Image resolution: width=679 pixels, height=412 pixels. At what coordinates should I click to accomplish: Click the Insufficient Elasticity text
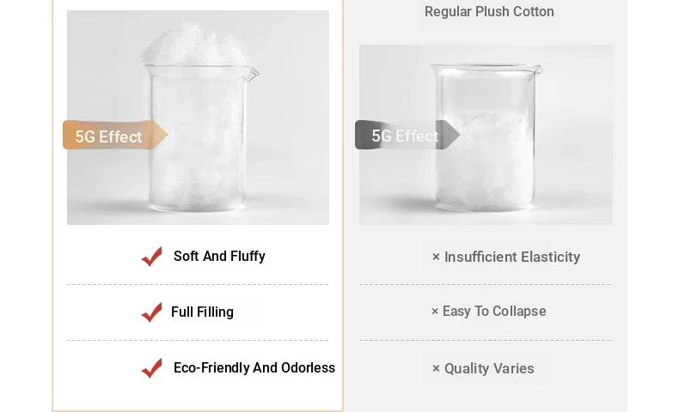(x=512, y=257)
